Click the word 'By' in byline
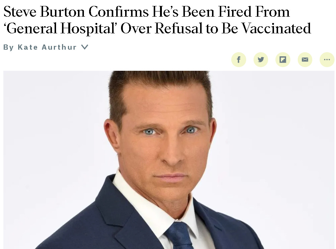Viewport: 336px width, 249px height. point(9,47)
